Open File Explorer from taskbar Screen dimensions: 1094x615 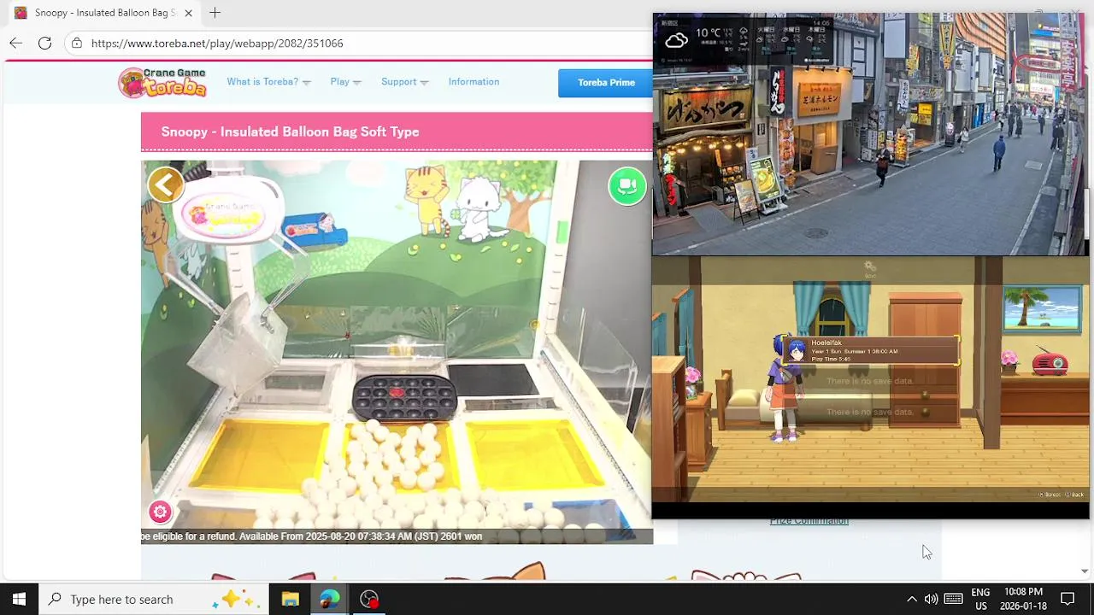pyautogui.click(x=290, y=599)
